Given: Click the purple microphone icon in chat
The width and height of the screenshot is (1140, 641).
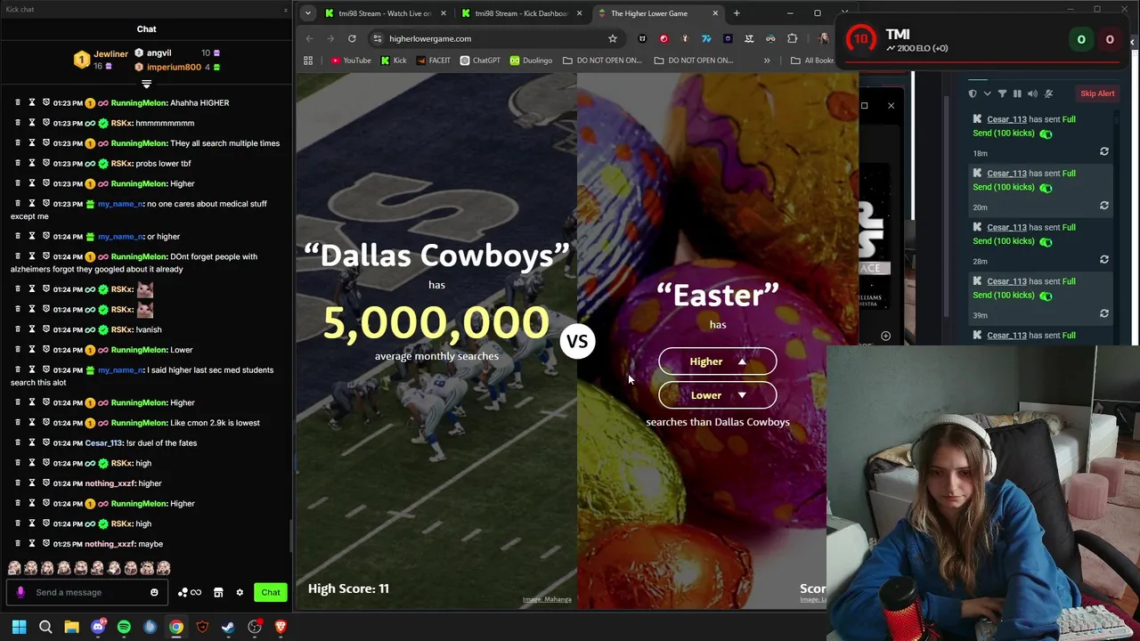Looking at the screenshot, I should coord(20,592).
